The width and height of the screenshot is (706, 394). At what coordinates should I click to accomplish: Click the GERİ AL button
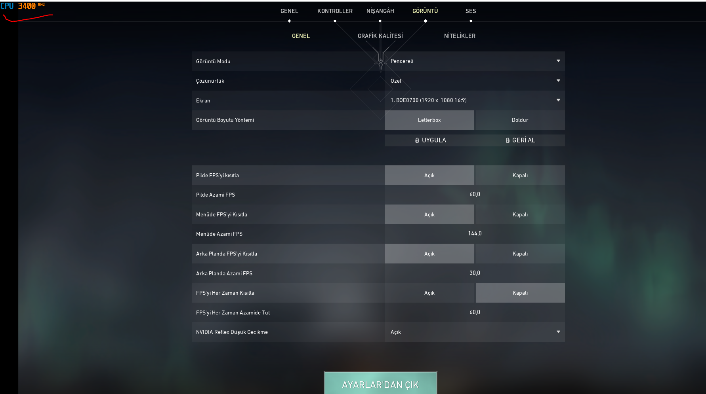520,140
